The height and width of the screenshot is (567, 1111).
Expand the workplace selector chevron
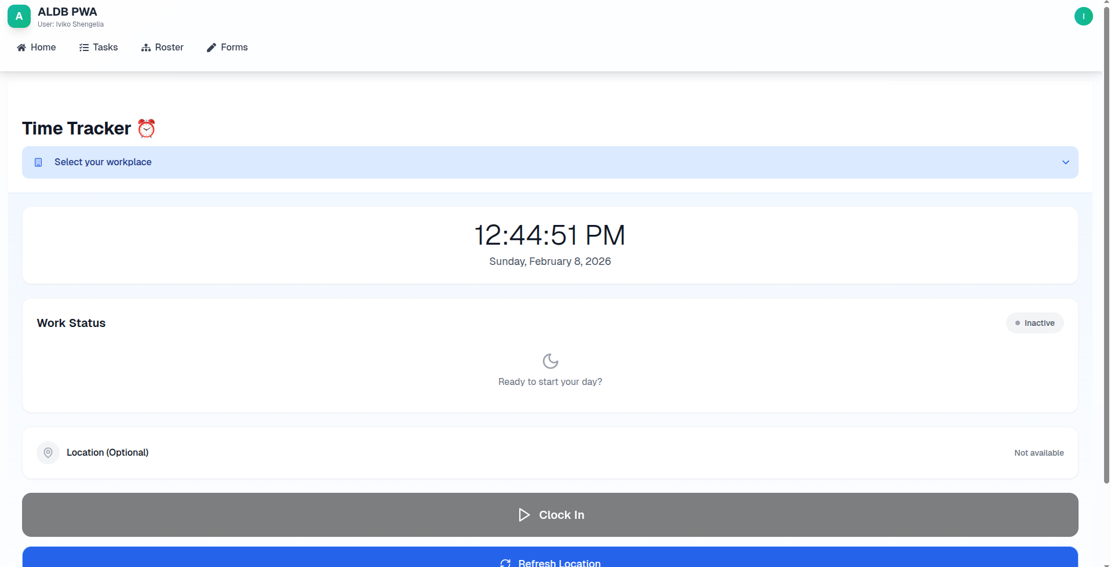coord(1065,162)
